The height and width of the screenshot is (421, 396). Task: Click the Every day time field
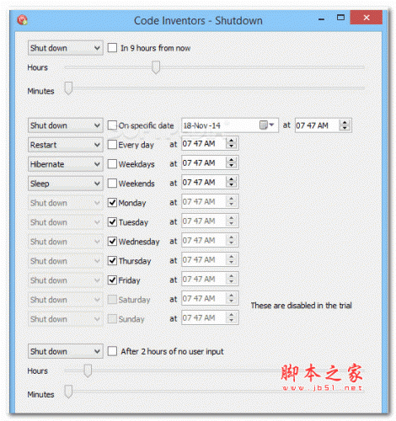click(210, 143)
